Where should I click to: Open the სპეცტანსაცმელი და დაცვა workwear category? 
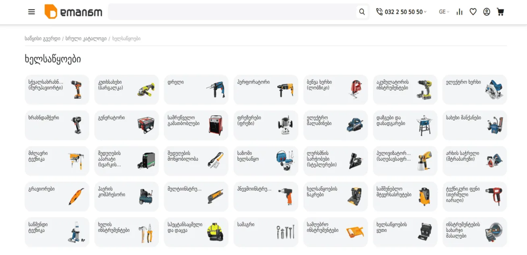pos(196,232)
